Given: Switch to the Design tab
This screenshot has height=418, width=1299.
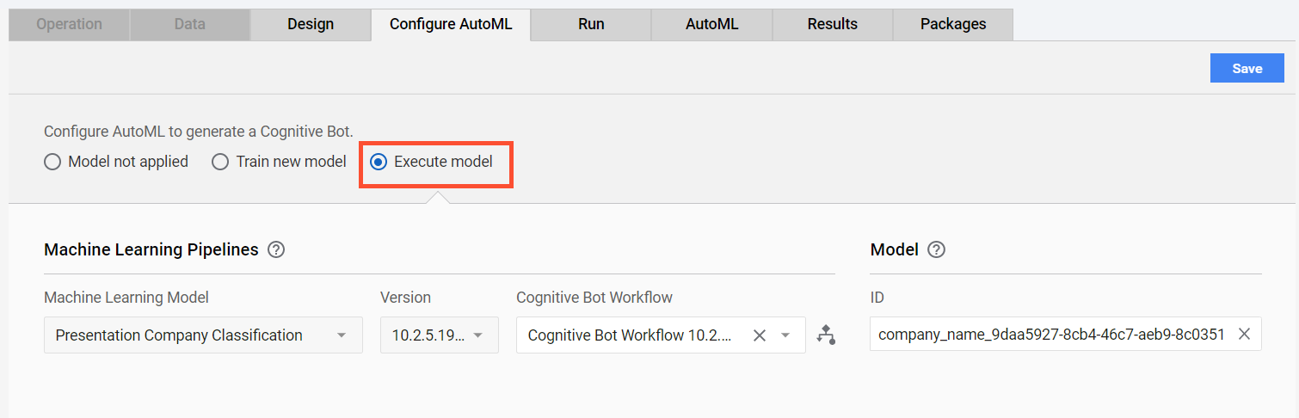Looking at the screenshot, I should (x=311, y=24).
